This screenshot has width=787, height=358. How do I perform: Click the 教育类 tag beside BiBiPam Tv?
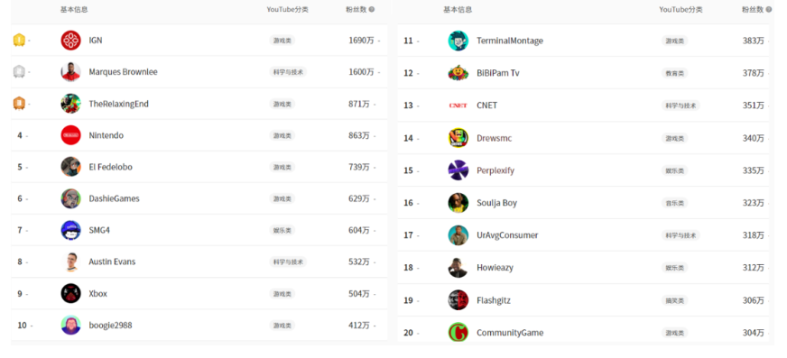coord(674,73)
